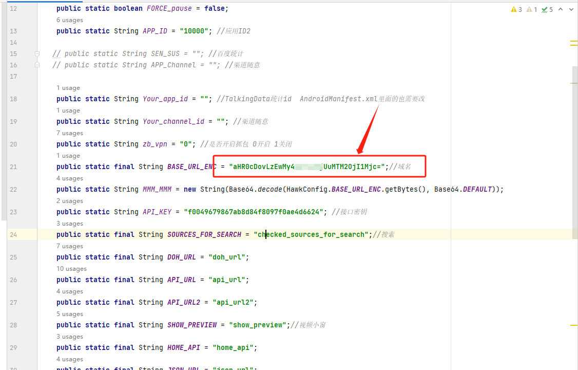Screen dimensions: 578x370
Task: Click line number 24 in the gutter
Action: (x=14, y=235)
